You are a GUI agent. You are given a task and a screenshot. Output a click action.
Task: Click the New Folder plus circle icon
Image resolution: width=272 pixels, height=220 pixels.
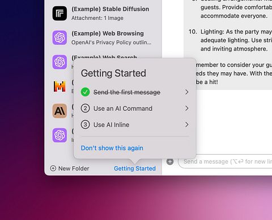click(53, 168)
